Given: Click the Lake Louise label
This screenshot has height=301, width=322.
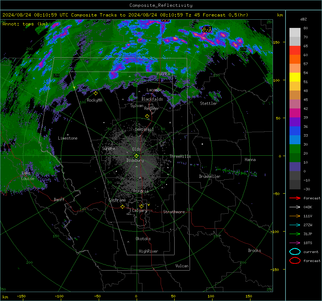Looking at the screenshot, I should [28, 176].
